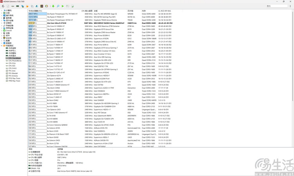Select the CPU SHA3 benchmark item
Viewport: 294px width, 176px height.
(11, 68)
